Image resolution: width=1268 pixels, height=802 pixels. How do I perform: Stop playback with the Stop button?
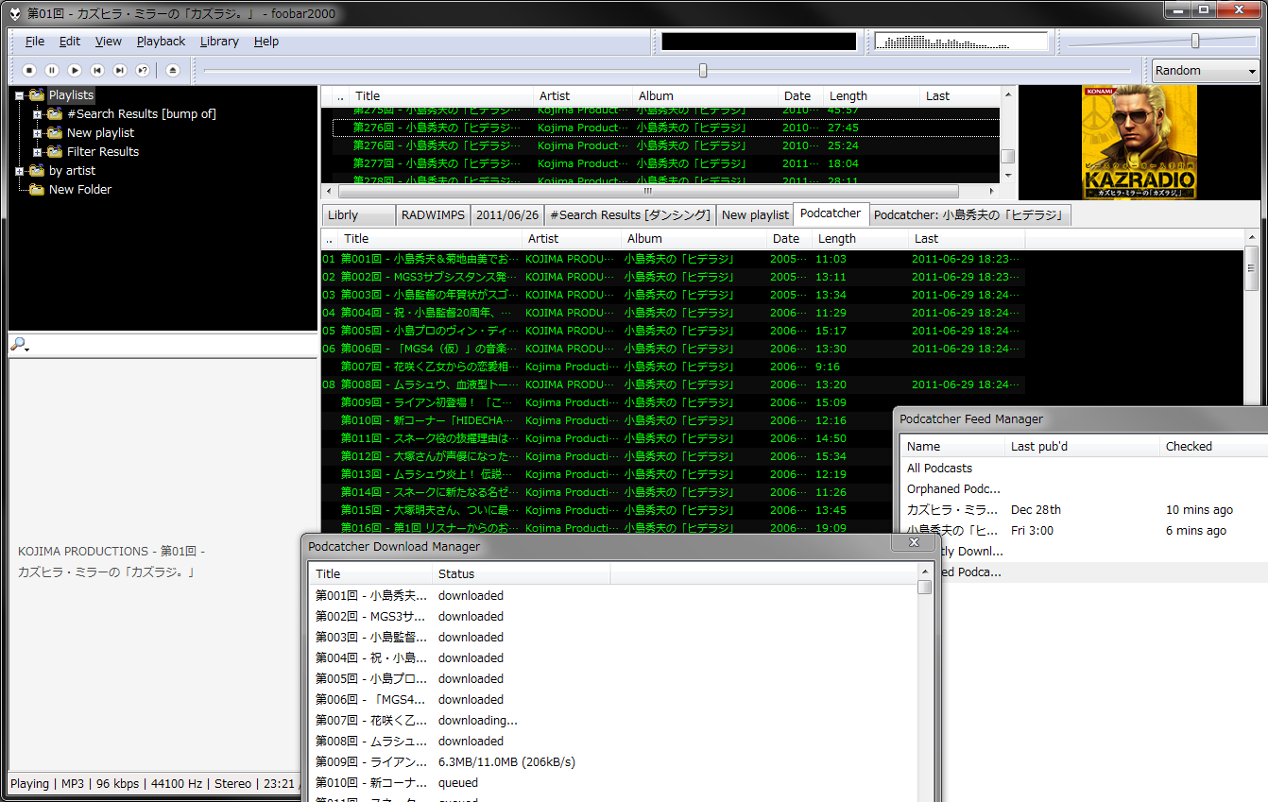click(29, 70)
